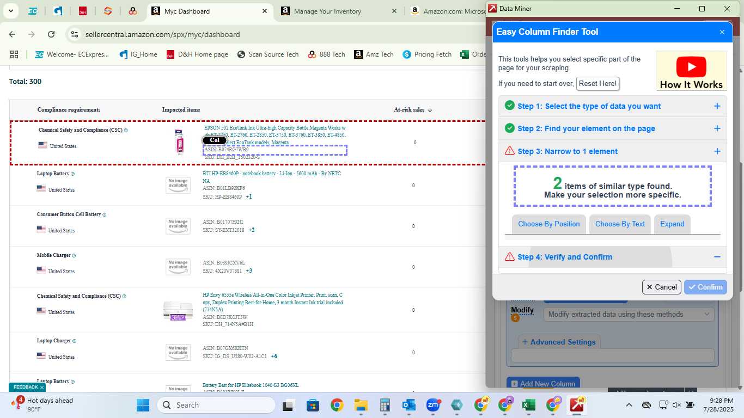Open the D&H pinned browser tab
Screen dimensions: 744x418
point(83,11)
